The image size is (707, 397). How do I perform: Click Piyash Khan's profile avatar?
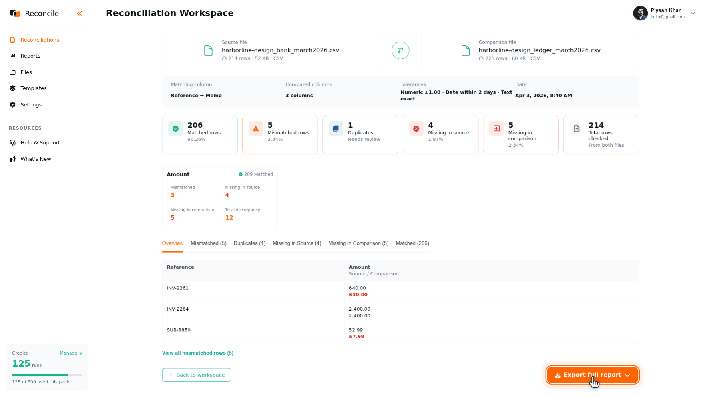click(640, 13)
